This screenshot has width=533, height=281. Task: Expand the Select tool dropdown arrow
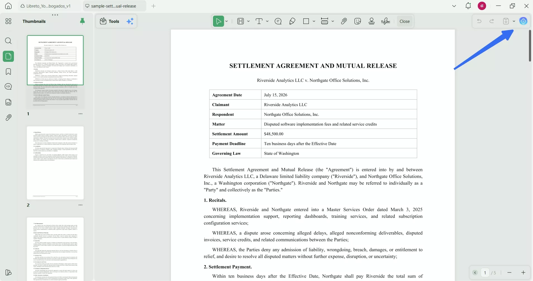[227, 21]
